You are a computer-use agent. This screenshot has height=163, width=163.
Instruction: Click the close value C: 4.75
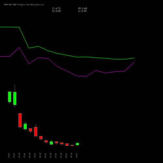coord(56,8)
